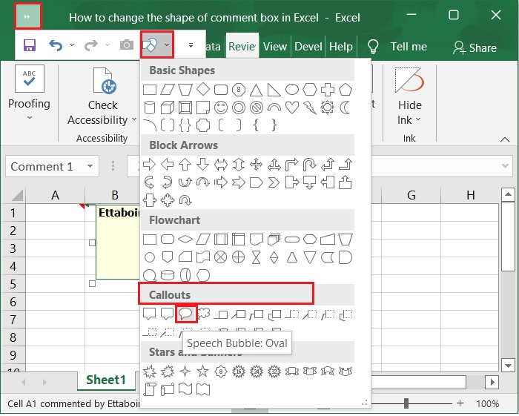Select the Moon shape

(x=346, y=108)
